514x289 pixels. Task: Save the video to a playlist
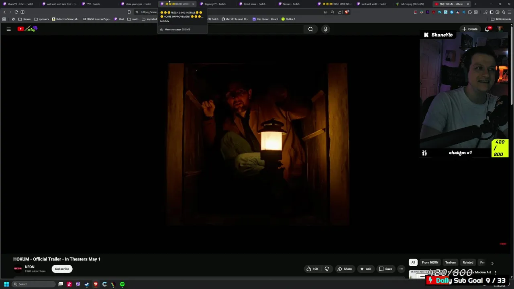(385, 269)
